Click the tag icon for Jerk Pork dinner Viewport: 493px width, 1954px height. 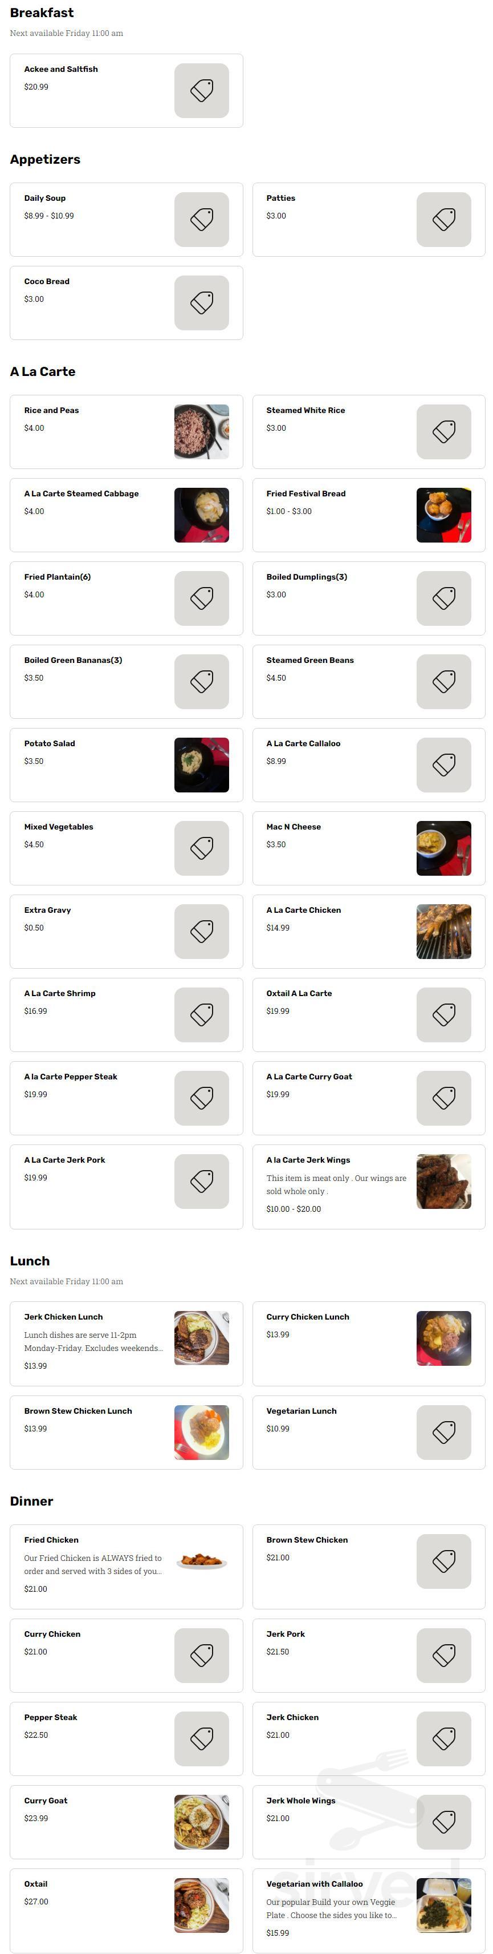point(444,1656)
